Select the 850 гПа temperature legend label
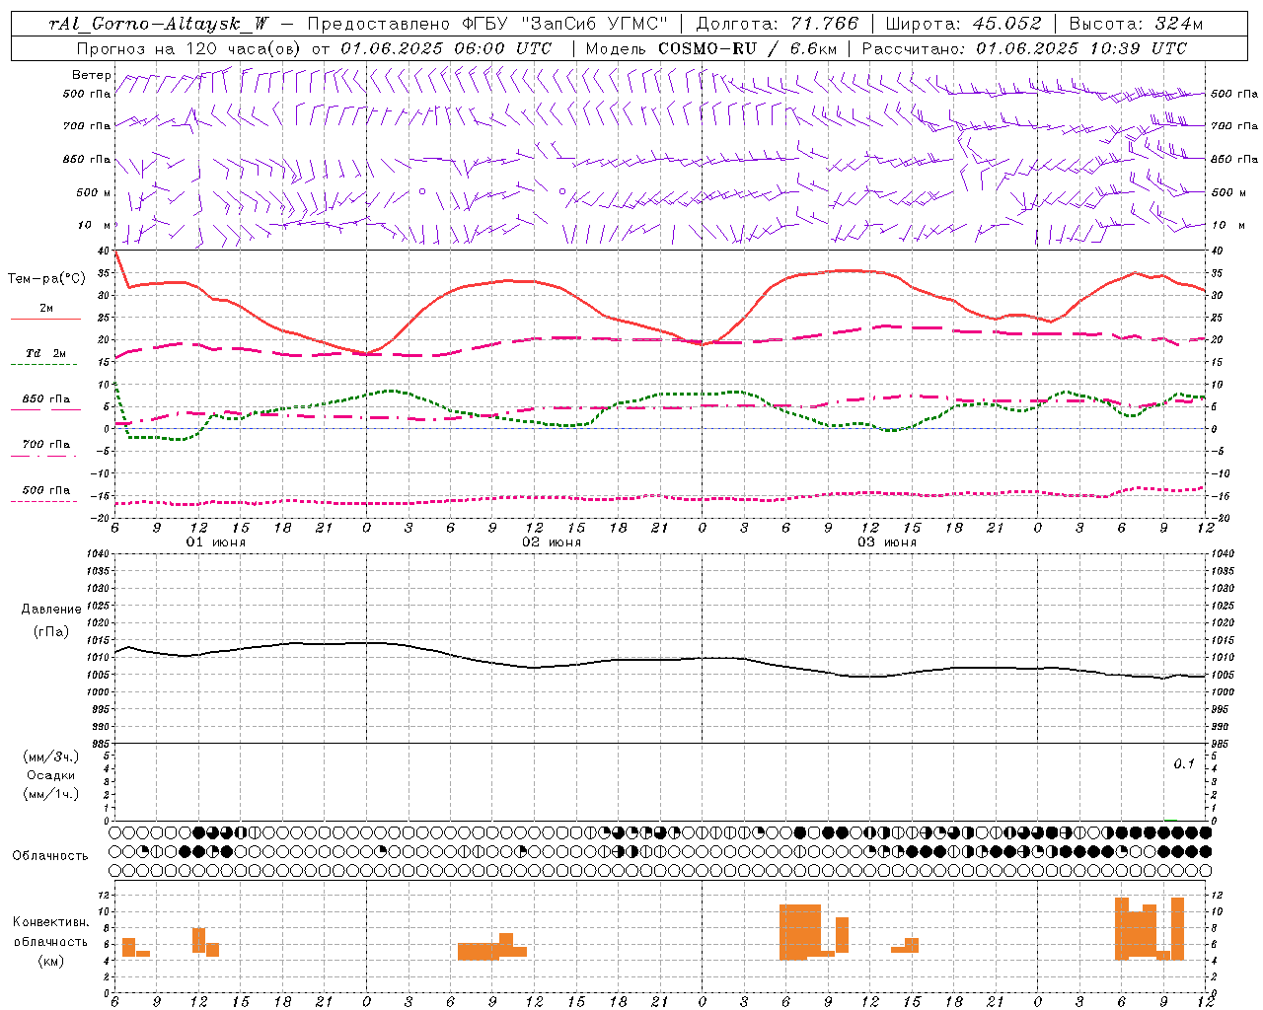Viewport: 1263px width, 1010px height. point(46,399)
